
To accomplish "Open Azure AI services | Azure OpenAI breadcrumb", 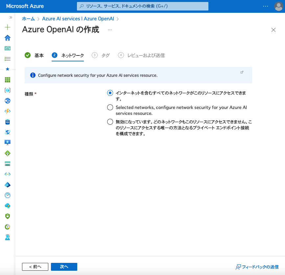I will [78, 19].
